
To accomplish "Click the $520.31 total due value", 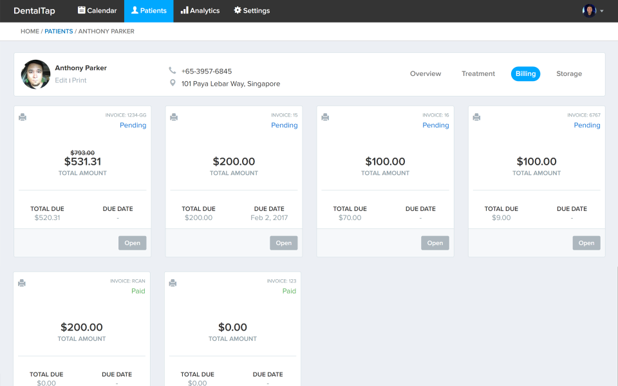I will [47, 218].
